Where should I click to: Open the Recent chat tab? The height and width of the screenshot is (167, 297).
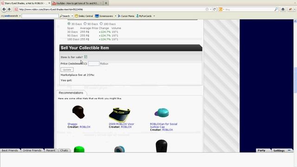click(51, 150)
